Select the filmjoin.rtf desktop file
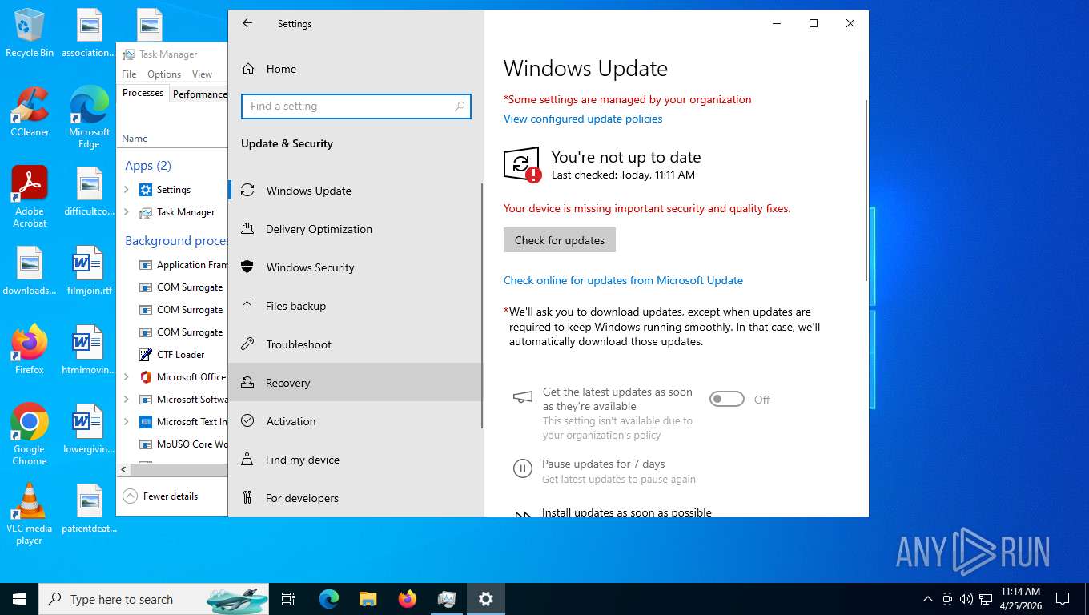The height and width of the screenshot is (615, 1089). (x=89, y=271)
